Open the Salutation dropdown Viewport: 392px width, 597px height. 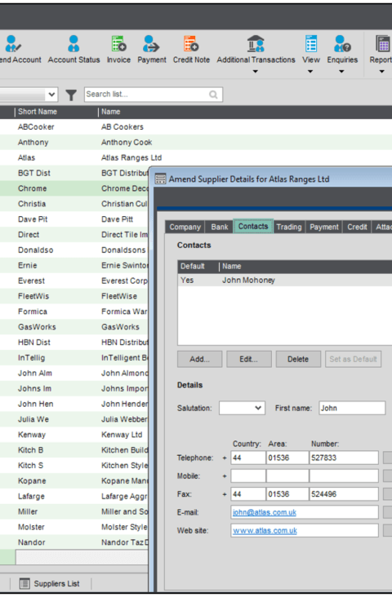[x=242, y=408]
